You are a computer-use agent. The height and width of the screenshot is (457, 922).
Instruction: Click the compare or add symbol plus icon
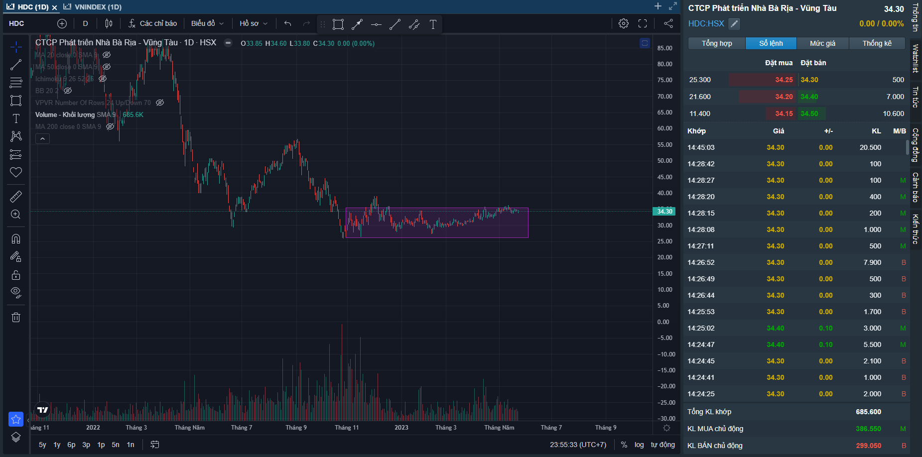[62, 23]
